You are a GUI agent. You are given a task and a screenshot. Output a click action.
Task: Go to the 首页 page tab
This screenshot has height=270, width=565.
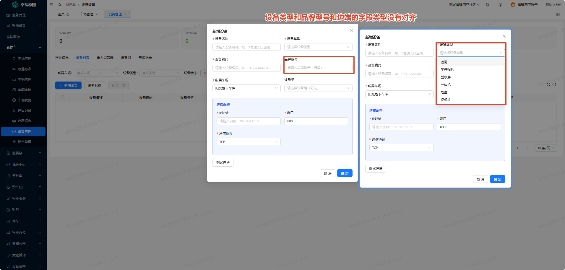[64, 14]
